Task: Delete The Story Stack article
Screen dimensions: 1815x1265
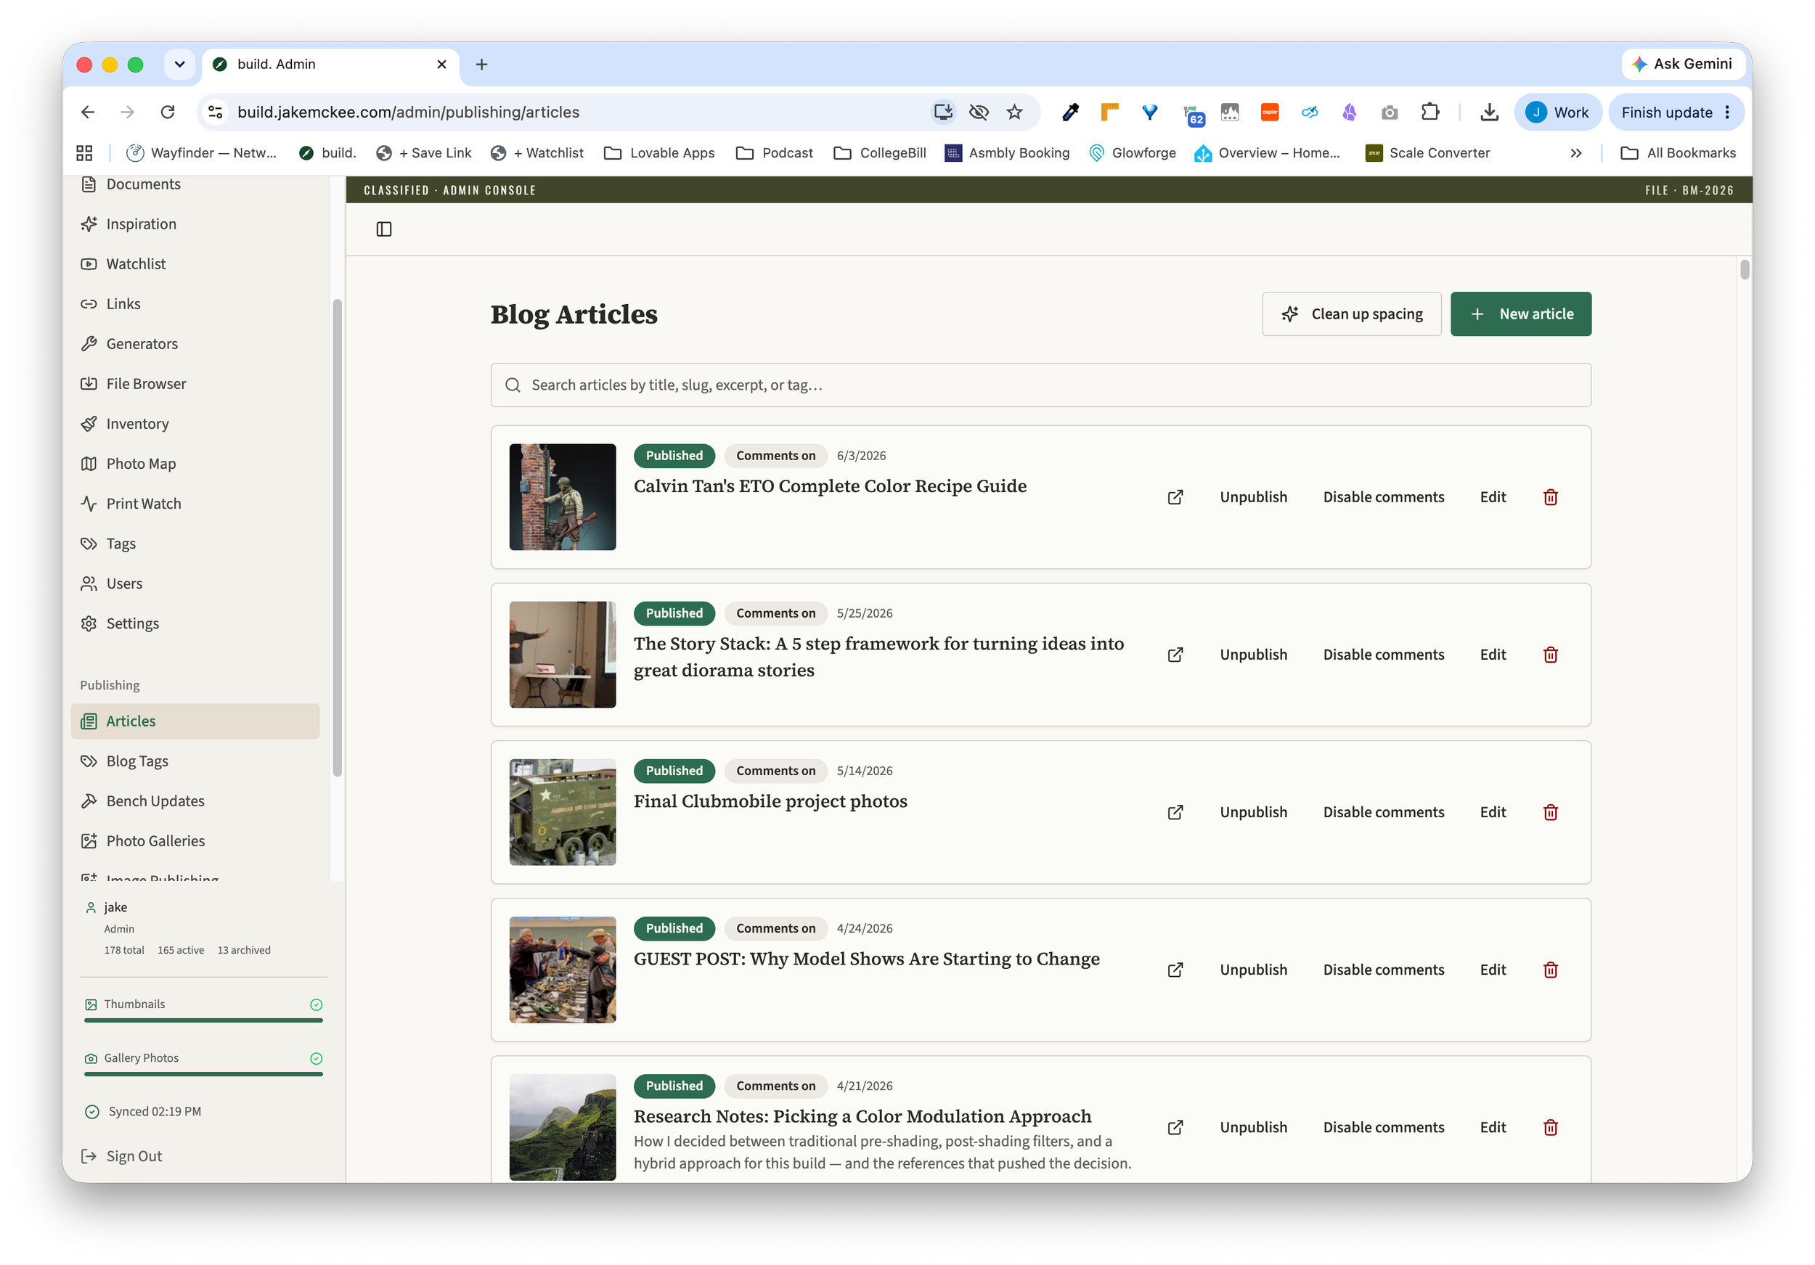Action: click(1550, 654)
